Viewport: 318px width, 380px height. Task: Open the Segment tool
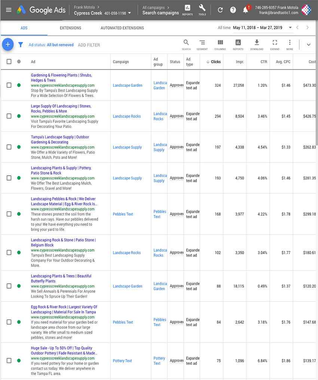click(202, 45)
